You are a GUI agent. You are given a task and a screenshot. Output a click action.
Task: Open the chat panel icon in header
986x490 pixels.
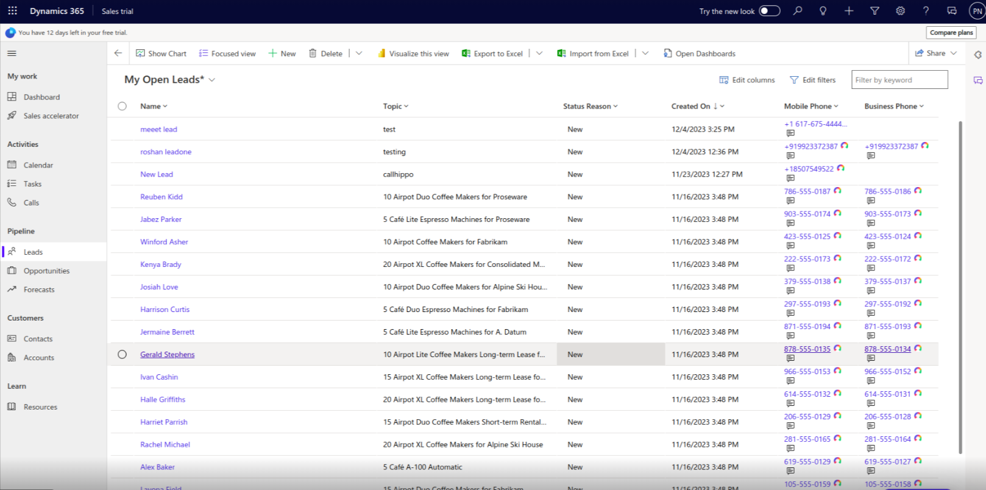click(x=951, y=11)
